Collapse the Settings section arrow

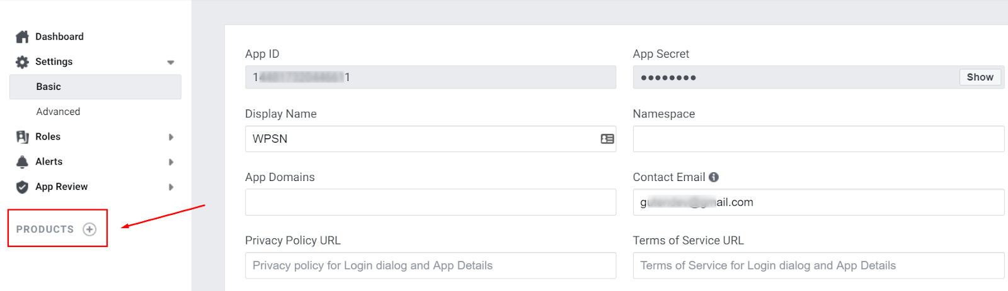pyautogui.click(x=171, y=62)
